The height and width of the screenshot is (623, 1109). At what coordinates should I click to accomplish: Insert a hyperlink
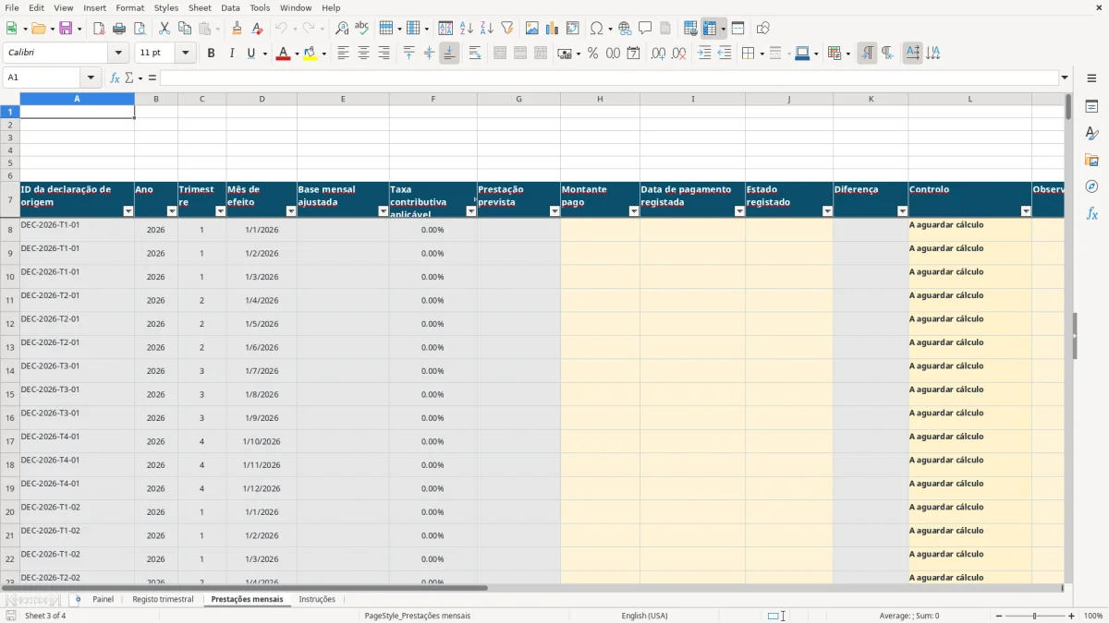pos(625,29)
